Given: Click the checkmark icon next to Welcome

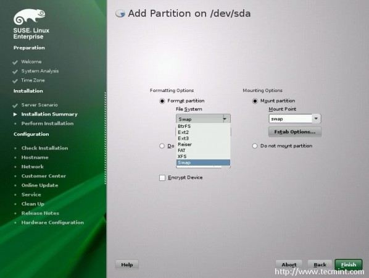Looking at the screenshot, I should [x=15, y=62].
